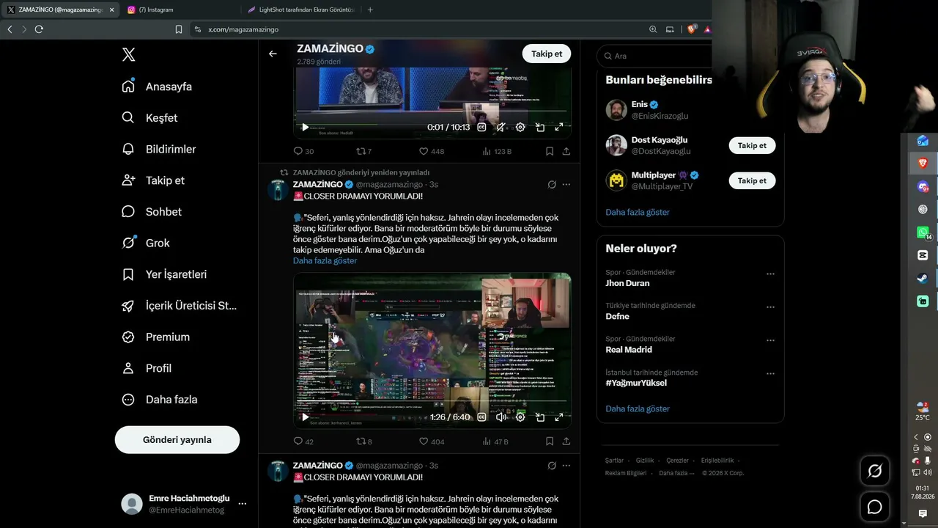Open options for the Jhon Duran trend
Viewport: 938px width, 528px height.
(770, 274)
